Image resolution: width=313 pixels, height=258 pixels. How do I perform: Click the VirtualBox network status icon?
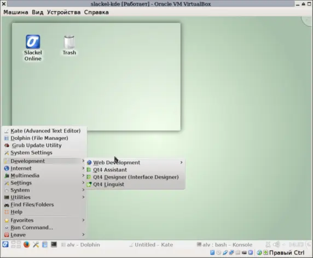231,253
